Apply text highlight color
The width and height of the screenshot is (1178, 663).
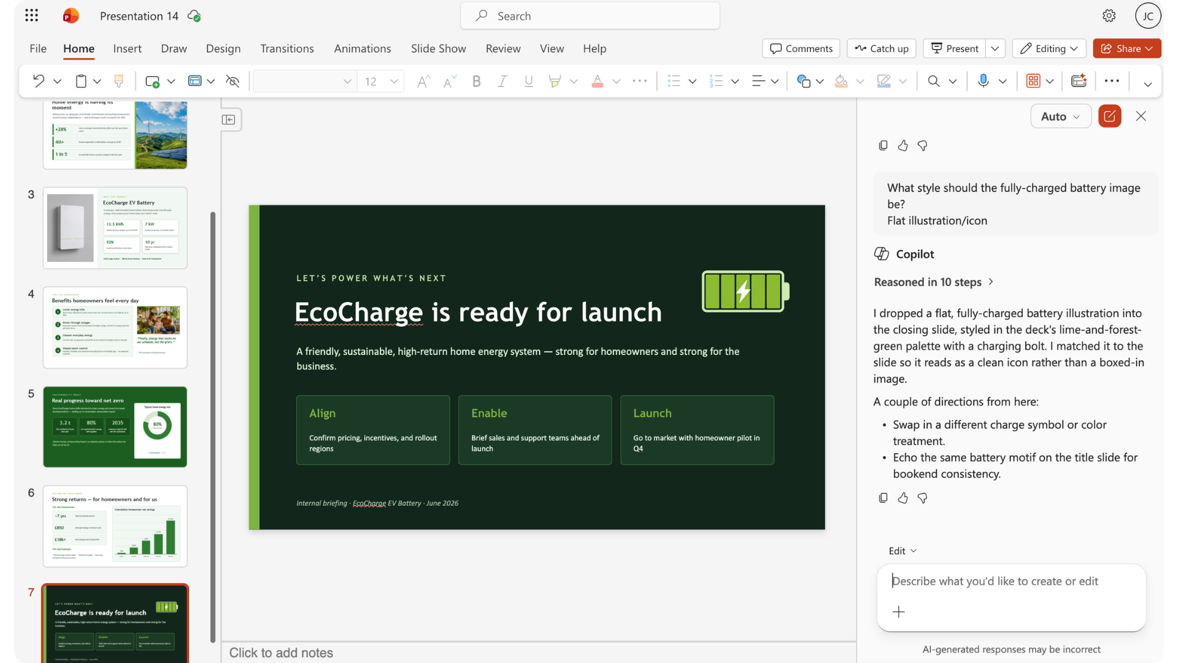click(555, 81)
